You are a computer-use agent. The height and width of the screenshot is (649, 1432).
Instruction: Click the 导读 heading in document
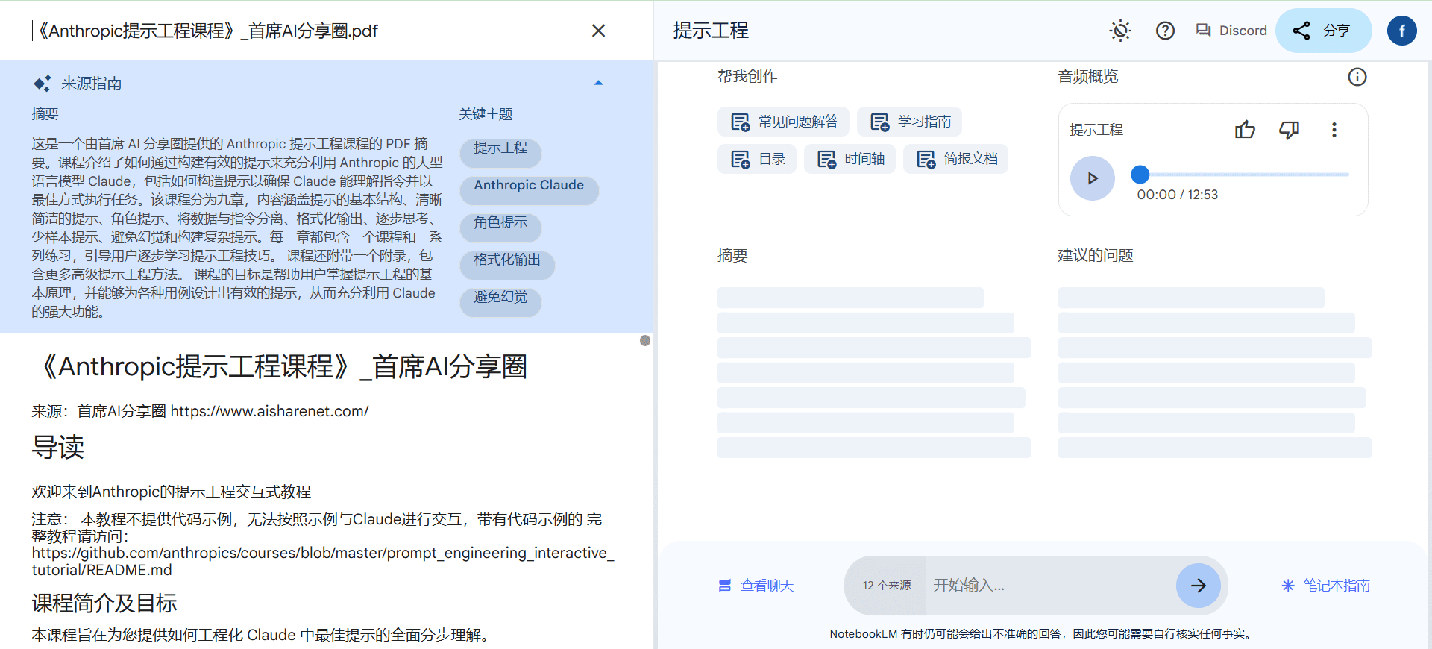(58, 448)
